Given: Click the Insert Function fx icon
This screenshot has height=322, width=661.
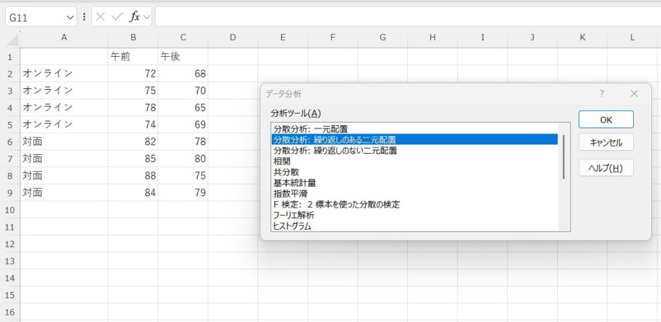Looking at the screenshot, I should [134, 17].
